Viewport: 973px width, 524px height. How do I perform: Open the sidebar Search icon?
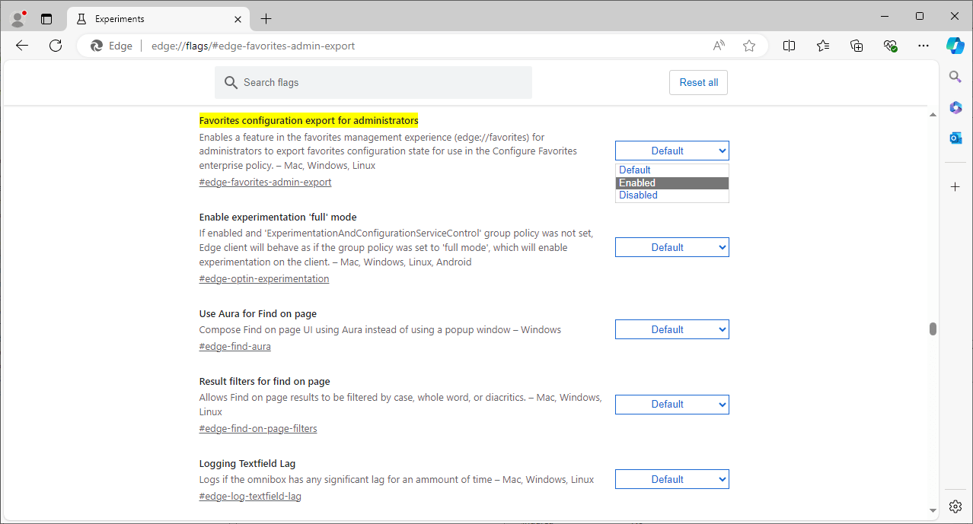click(x=955, y=75)
